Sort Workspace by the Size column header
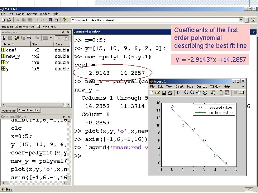This screenshot has height=193, width=258. [x=42, y=44]
